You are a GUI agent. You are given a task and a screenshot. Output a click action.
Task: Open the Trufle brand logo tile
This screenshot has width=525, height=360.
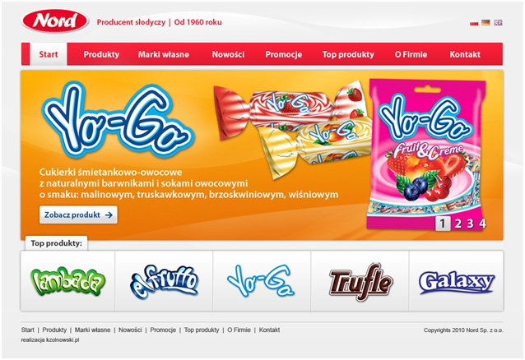[360, 281]
